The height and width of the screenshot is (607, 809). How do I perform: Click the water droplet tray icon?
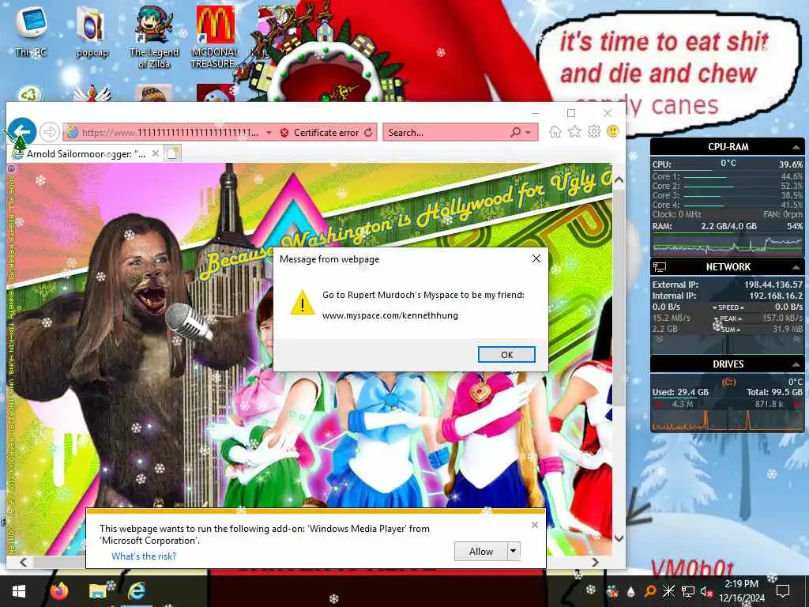tap(630, 592)
